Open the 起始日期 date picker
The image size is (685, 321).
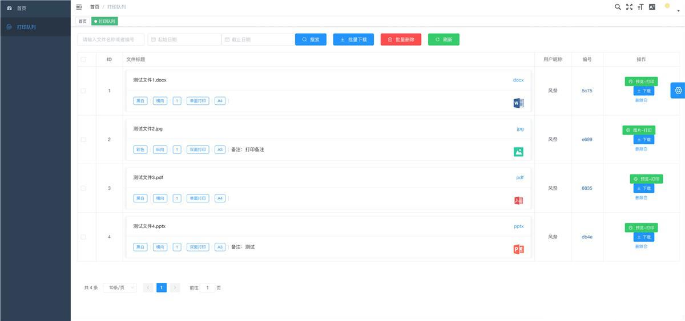[x=184, y=39]
